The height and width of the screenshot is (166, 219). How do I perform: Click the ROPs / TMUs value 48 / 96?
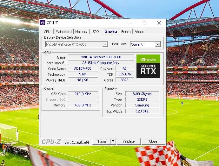coord(83,80)
